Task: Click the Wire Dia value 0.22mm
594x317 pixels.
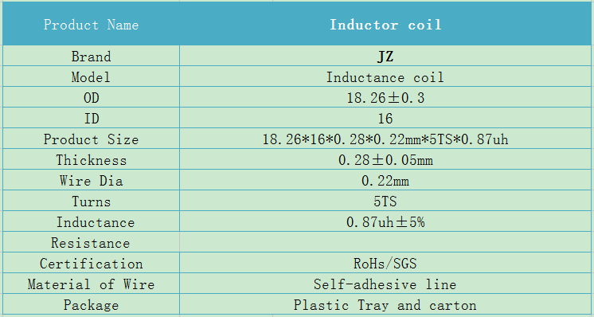Action: click(385, 180)
